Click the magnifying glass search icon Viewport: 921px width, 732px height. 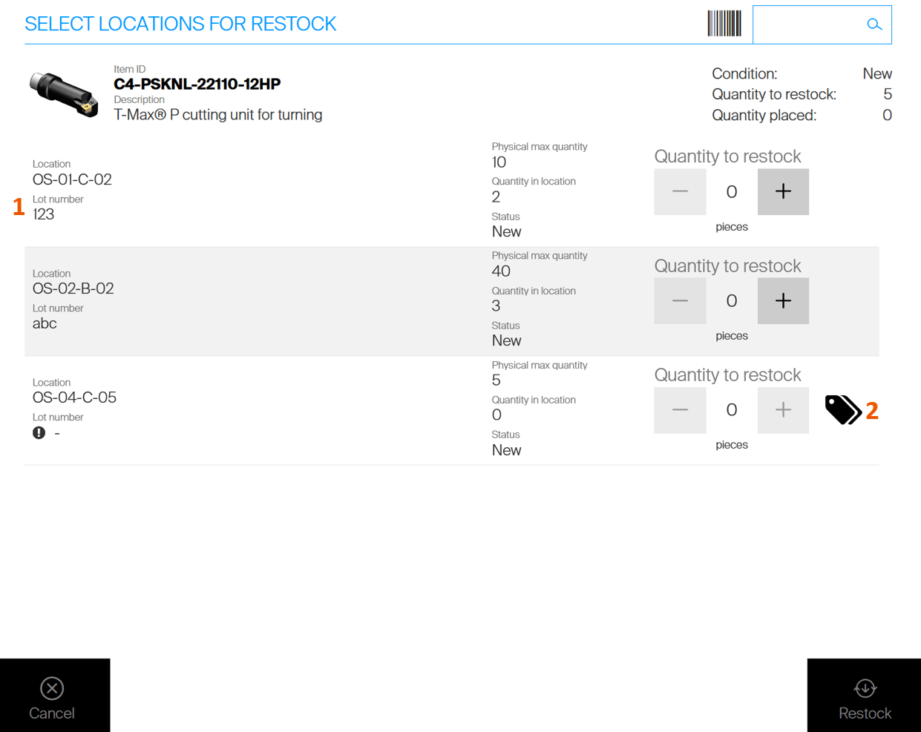(x=874, y=24)
